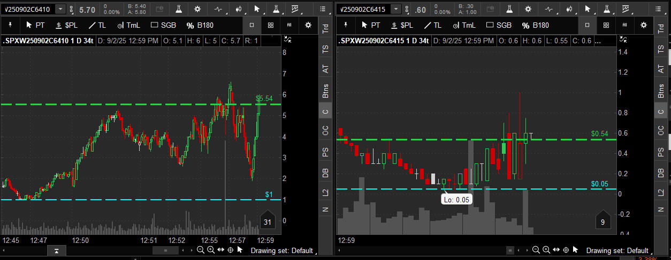Open chart style candlestick menu in left chart
Screen dimensions: 671x260
tap(238, 9)
